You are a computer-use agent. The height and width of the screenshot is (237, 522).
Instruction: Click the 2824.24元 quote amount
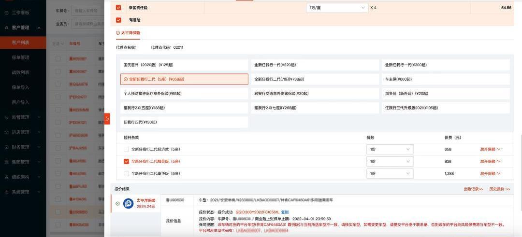[146, 207]
